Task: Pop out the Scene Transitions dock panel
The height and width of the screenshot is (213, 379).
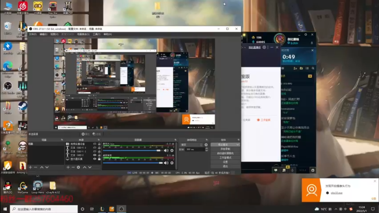Action: click(207, 140)
